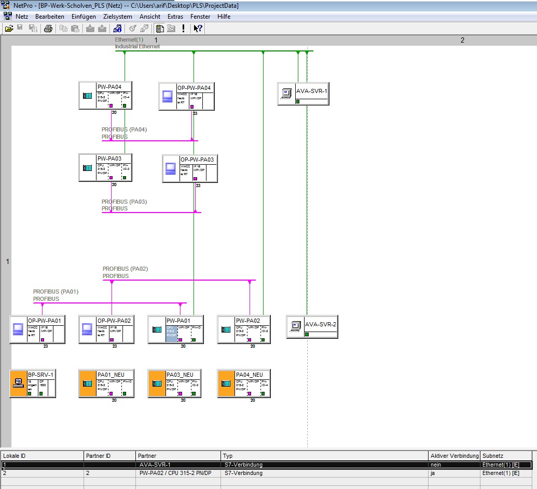Click the exclamation mark toolbar icon
The image size is (537, 489).
pyautogui.click(x=184, y=29)
